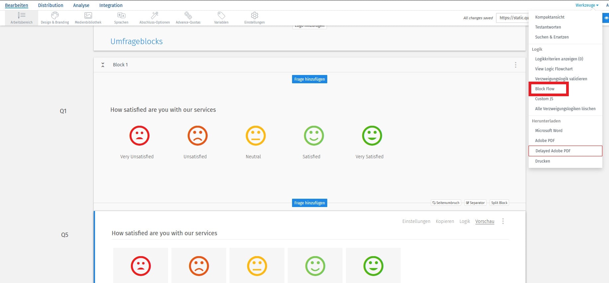
Task: Open Q5 Einstellungen link
Action: click(416, 221)
